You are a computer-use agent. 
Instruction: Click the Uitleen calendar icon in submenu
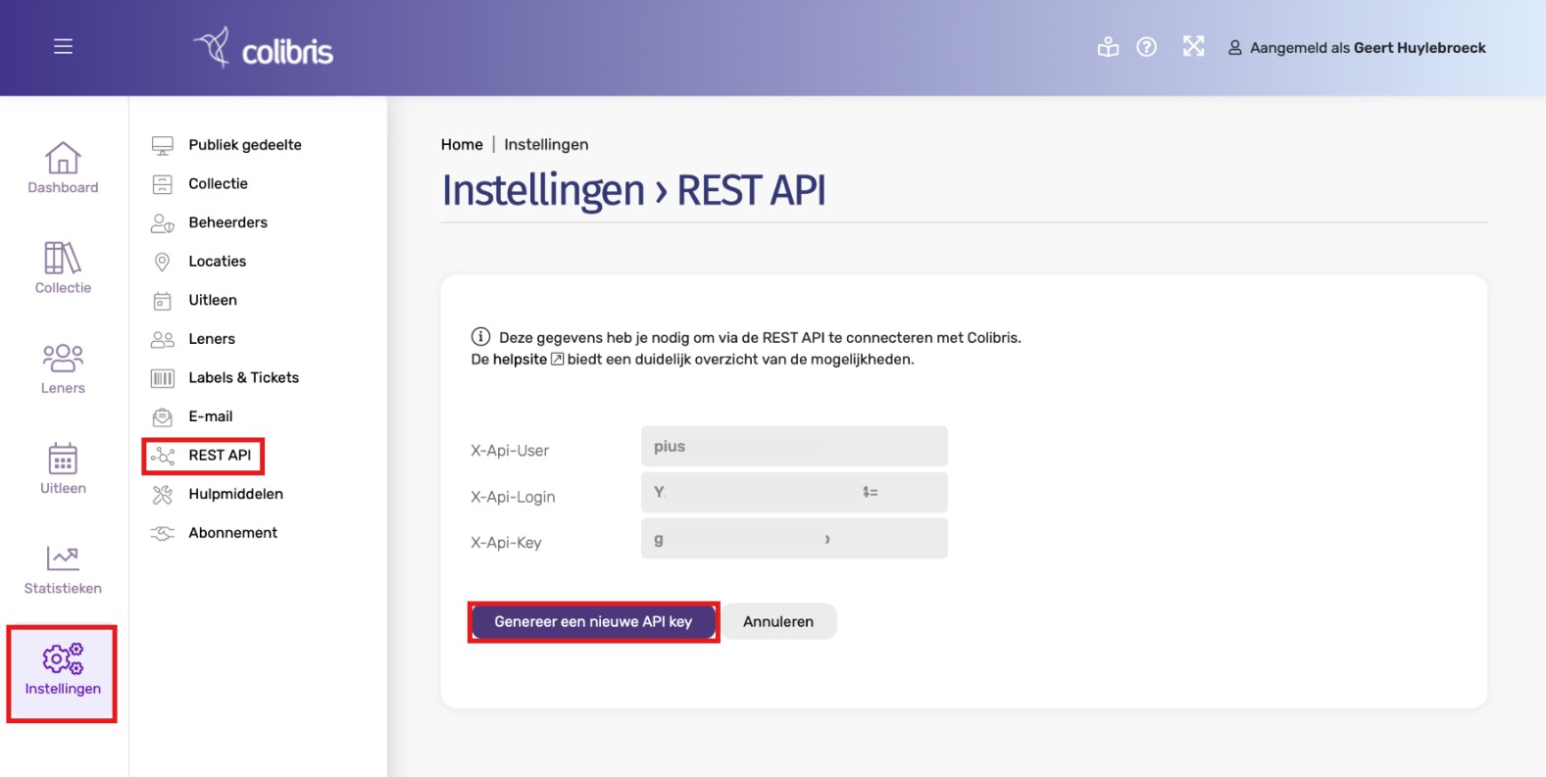(x=163, y=301)
